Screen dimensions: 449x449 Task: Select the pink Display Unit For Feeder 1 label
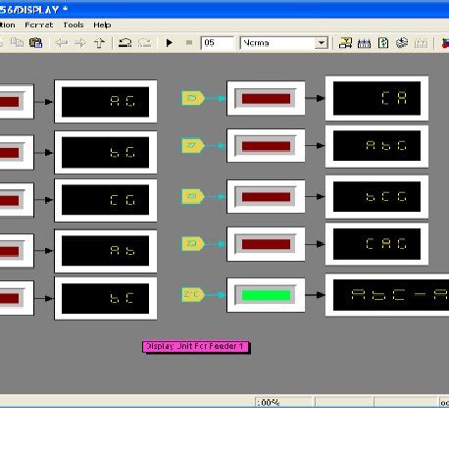click(196, 347)
